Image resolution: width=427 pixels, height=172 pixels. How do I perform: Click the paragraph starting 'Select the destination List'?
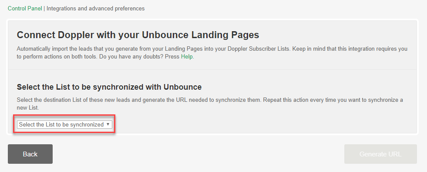point(210,104)
